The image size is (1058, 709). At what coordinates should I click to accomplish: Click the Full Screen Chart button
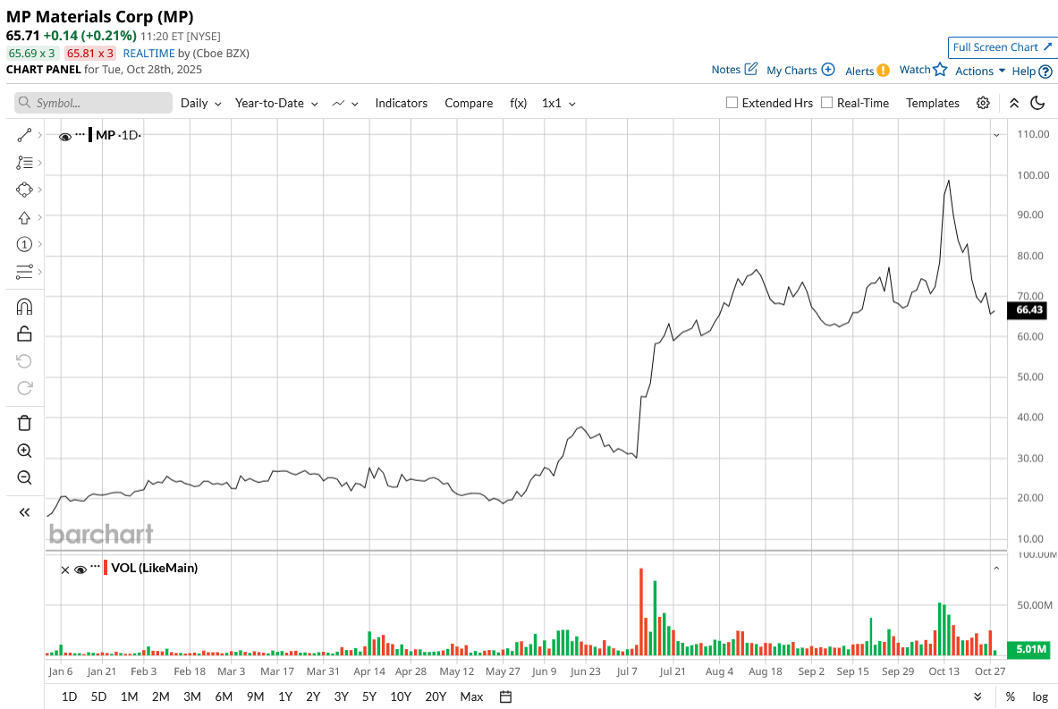[x=1002, y=47]
